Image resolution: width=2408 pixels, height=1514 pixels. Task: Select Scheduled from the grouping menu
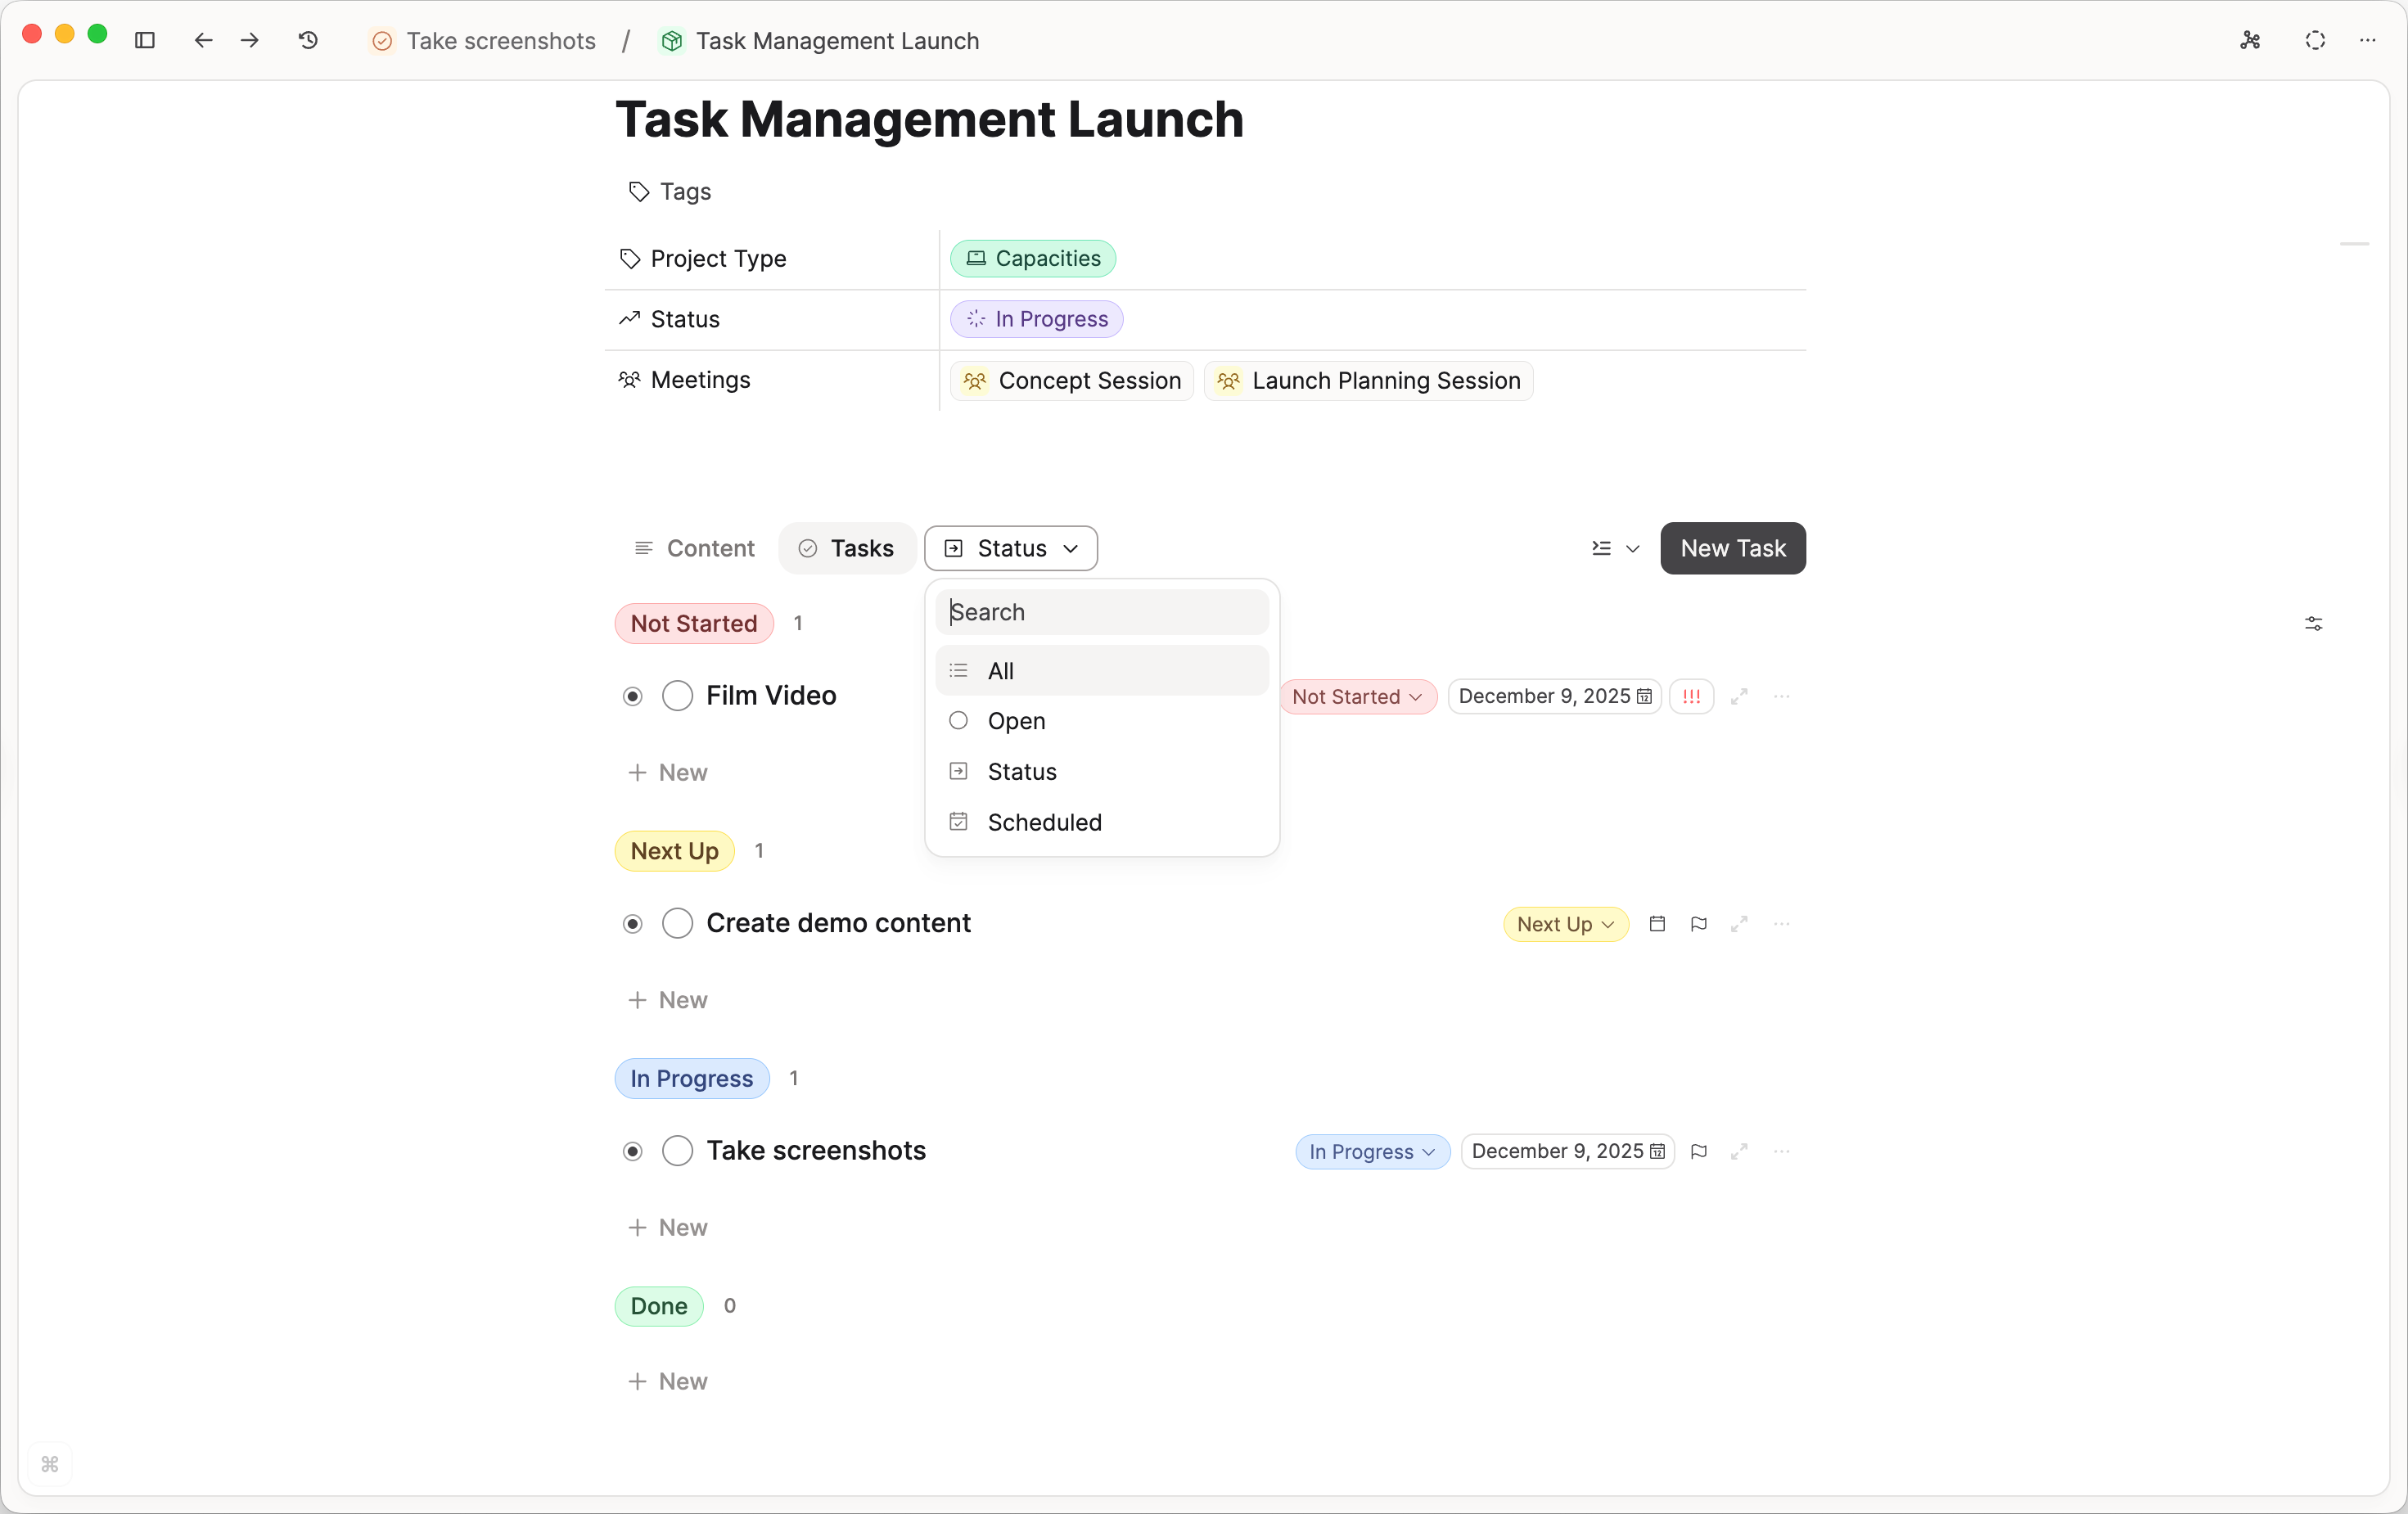(1044, 822)
